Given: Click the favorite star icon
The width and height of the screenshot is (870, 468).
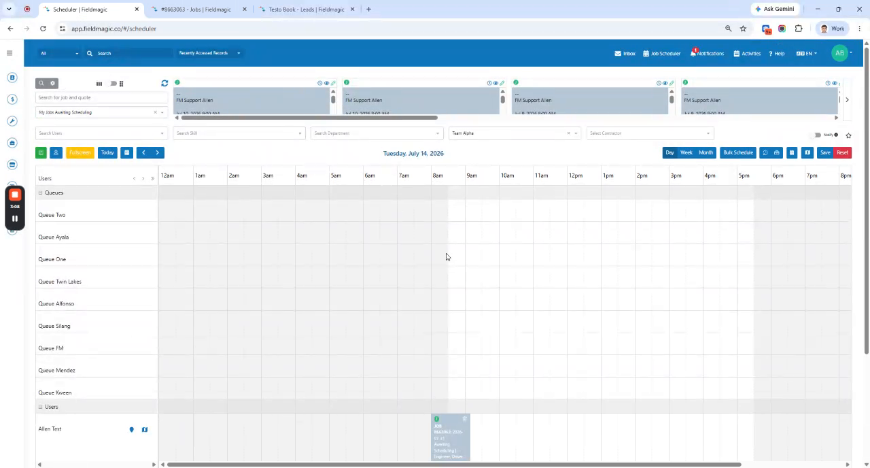Looking at the screenshot, I should [x=848, y=135].
